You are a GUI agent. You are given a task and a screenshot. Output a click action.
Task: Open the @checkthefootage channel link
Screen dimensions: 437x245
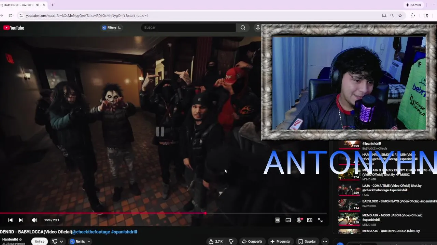91,232
